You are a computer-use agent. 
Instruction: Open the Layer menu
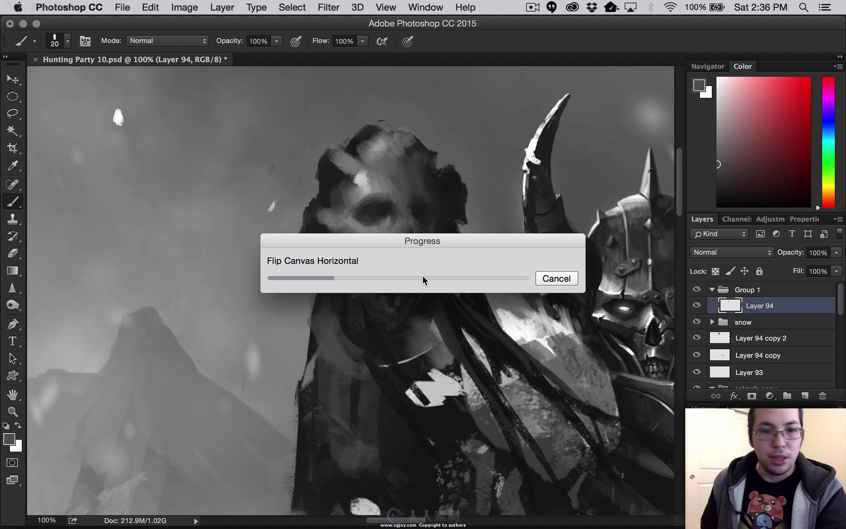[222, 7]
